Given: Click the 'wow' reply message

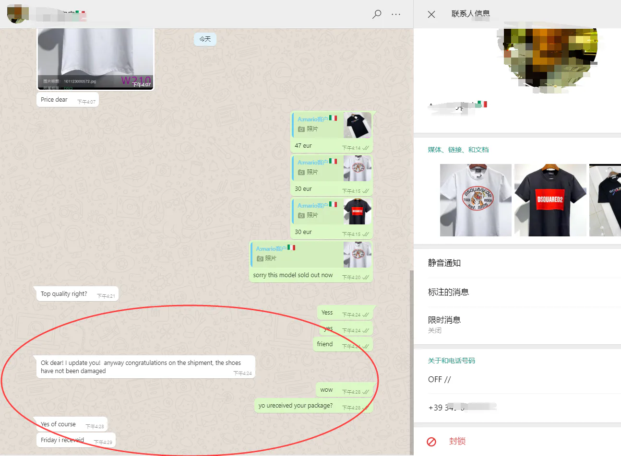Looking at the screenshot, I should 345,390.
